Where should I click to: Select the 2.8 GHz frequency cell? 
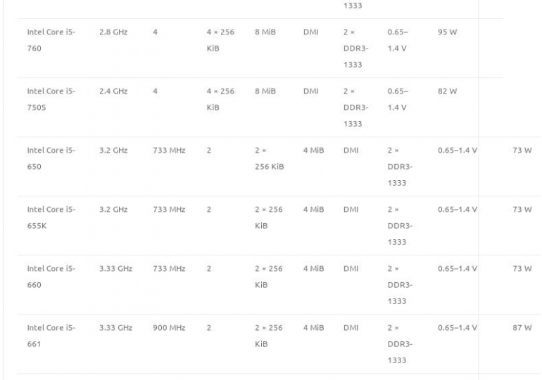coord(113,32)
